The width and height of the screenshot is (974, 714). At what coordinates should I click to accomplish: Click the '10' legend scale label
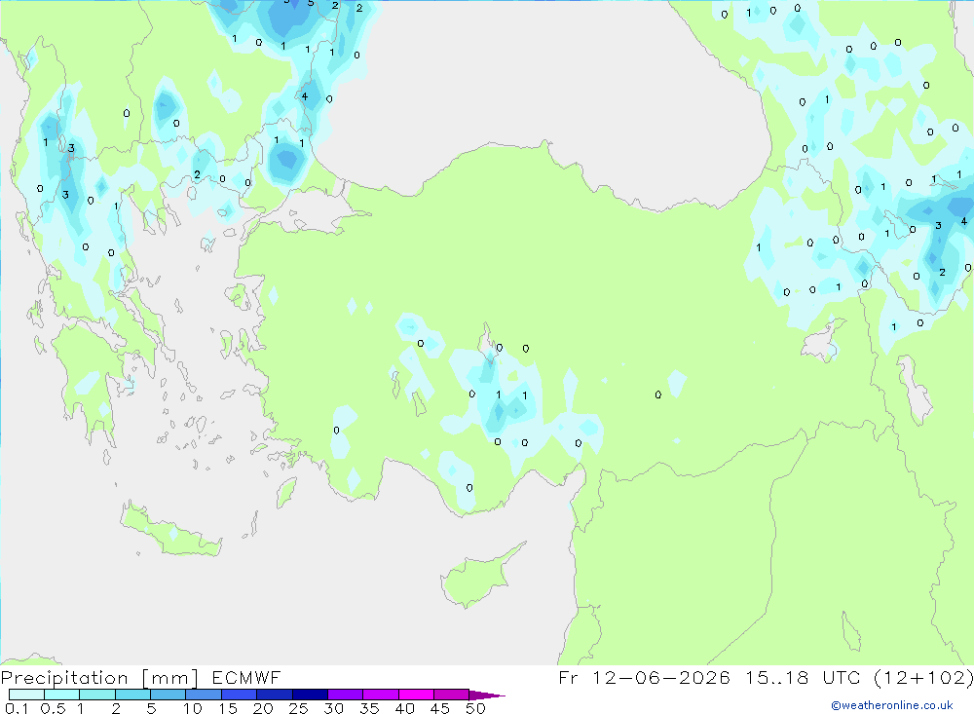click(193, 708)
